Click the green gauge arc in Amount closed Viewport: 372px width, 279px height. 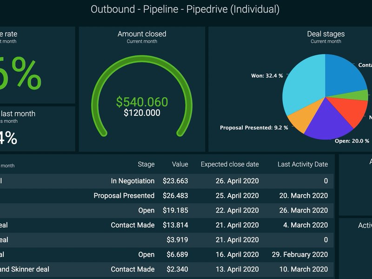point(142,59)
